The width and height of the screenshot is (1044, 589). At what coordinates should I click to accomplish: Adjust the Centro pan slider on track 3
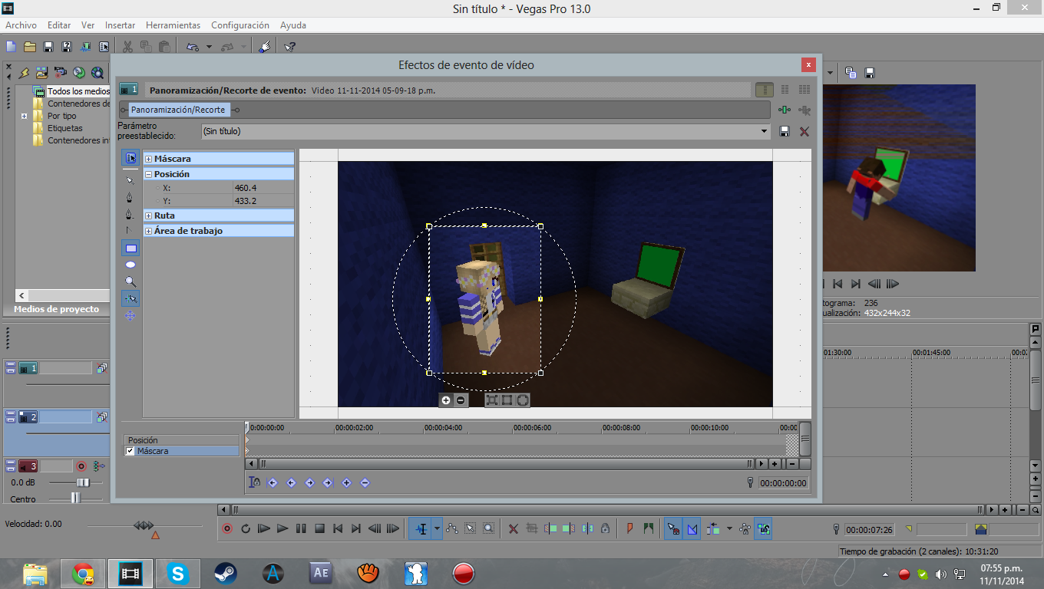click(76, 498)
